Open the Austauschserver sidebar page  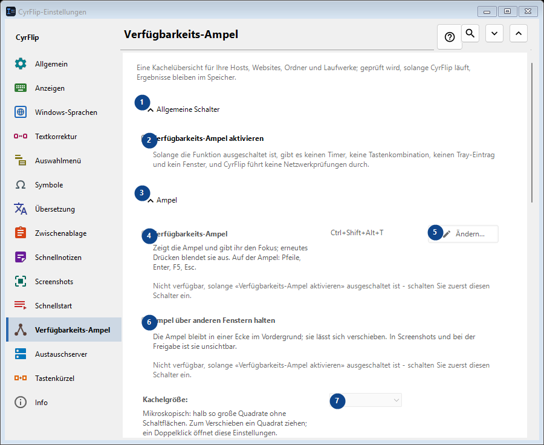point(64,354)
